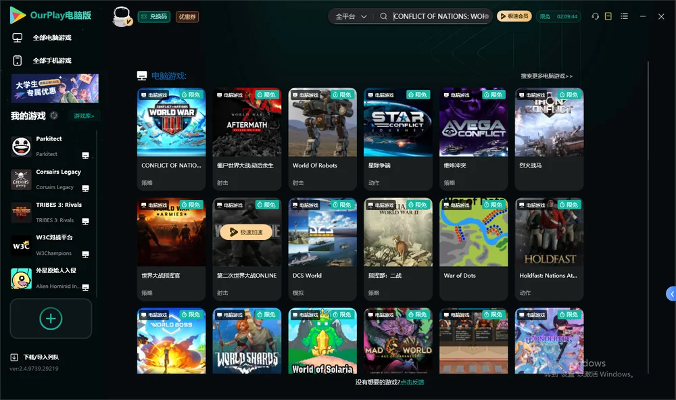Open W3C对战平台 in my games list
The height and width of the screenshot is (400, 676).
click(x=51, y=246)
